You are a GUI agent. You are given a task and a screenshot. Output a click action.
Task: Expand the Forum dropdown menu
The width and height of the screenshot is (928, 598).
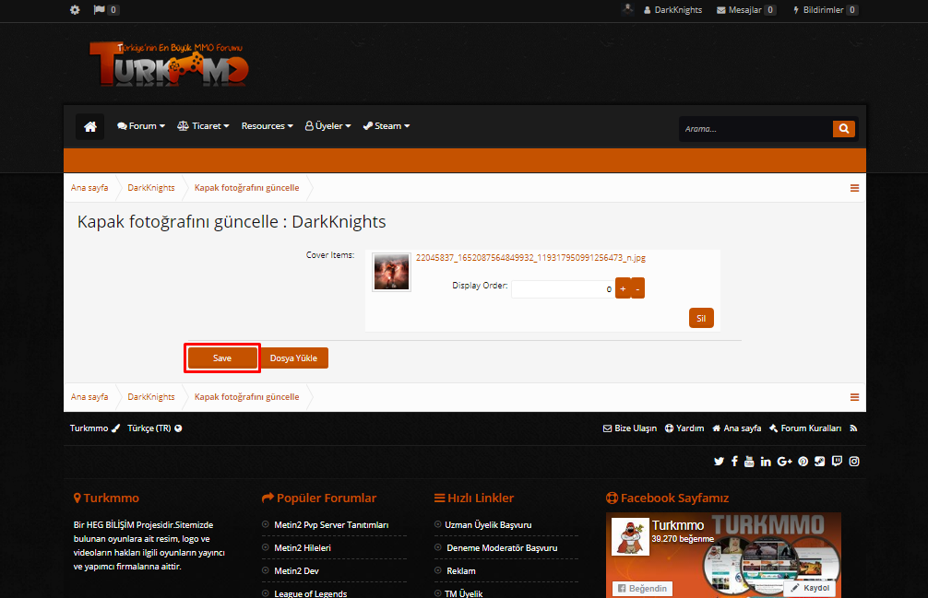point(141,126)
